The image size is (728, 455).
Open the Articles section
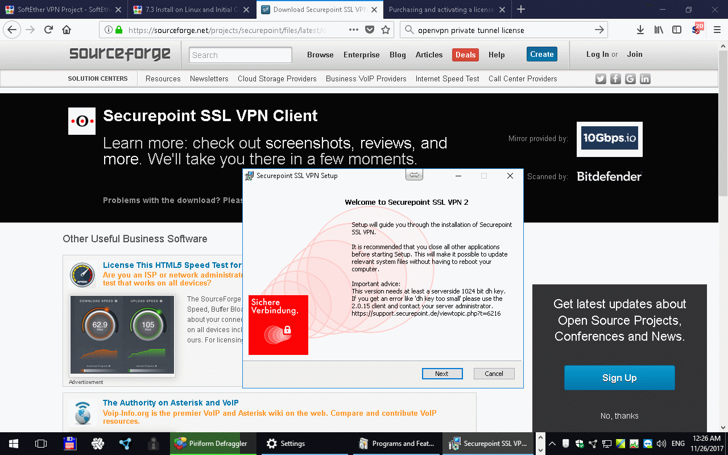[x=429, y=55]
